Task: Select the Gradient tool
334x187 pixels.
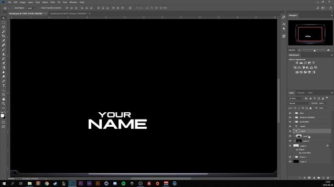Action: coord(4,68)
